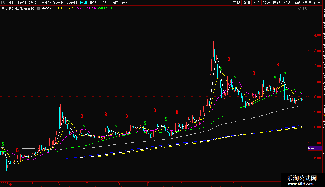Toggle the left sidebar panel icon
The width and height of the screenshot is (325, 187).
point(3,3)
